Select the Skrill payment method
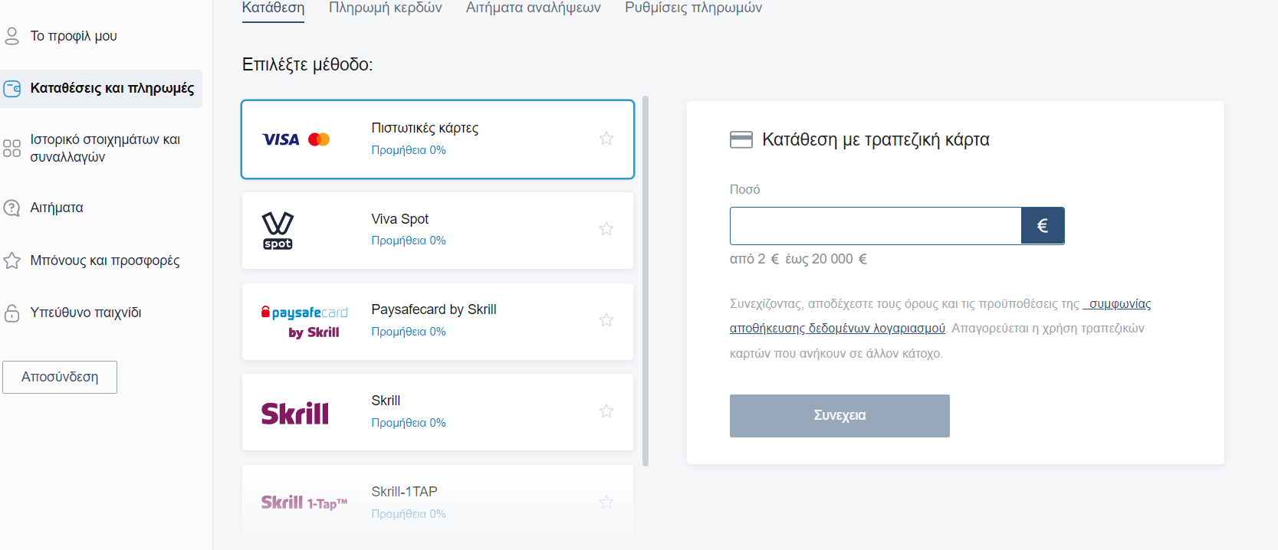 (438, 412)
